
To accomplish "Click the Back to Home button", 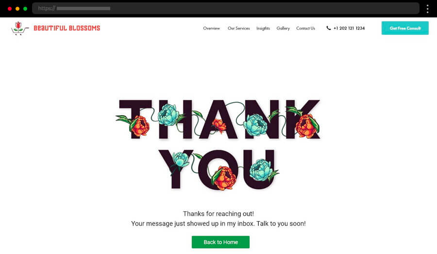I will pyautogui.click(x=220, y=242).
